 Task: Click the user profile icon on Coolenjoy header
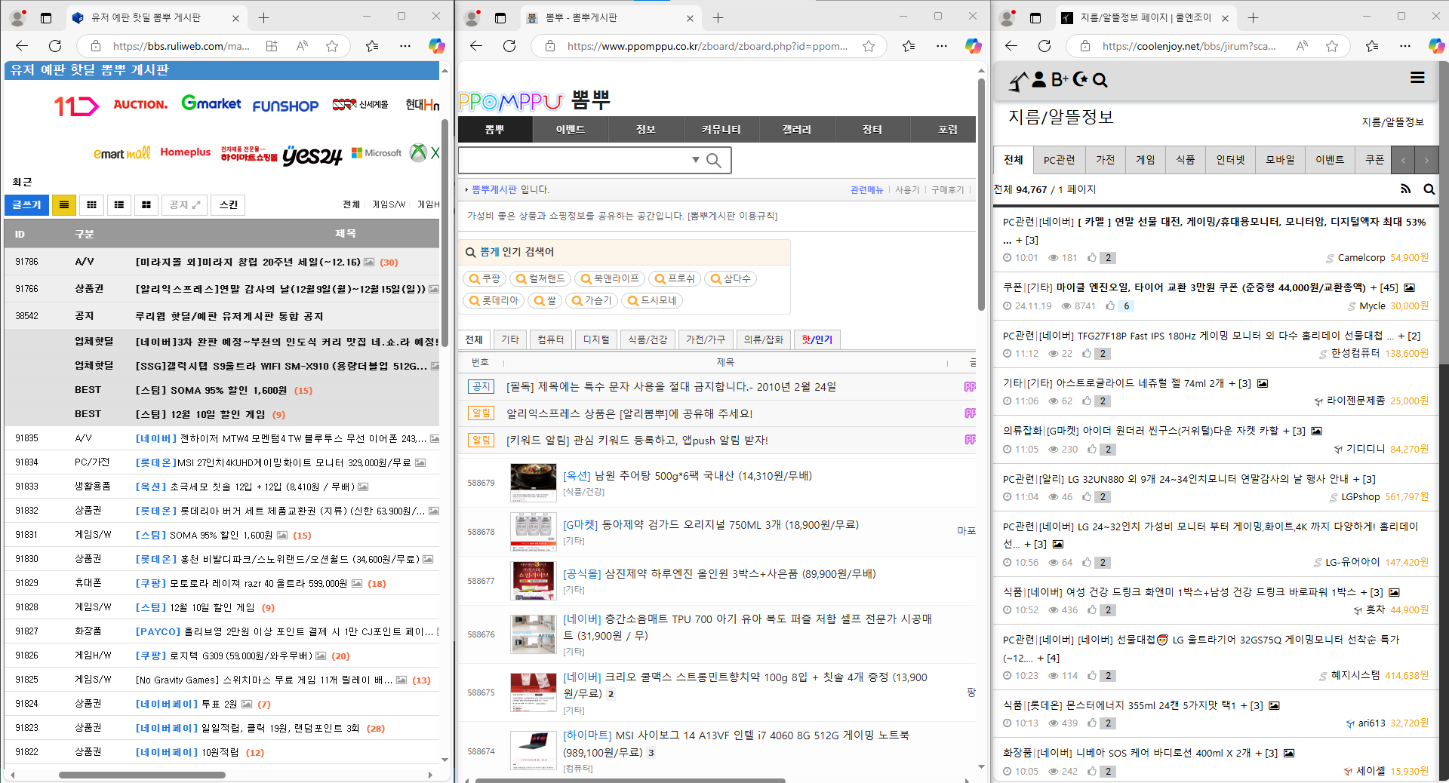(x=1039, y=79)
